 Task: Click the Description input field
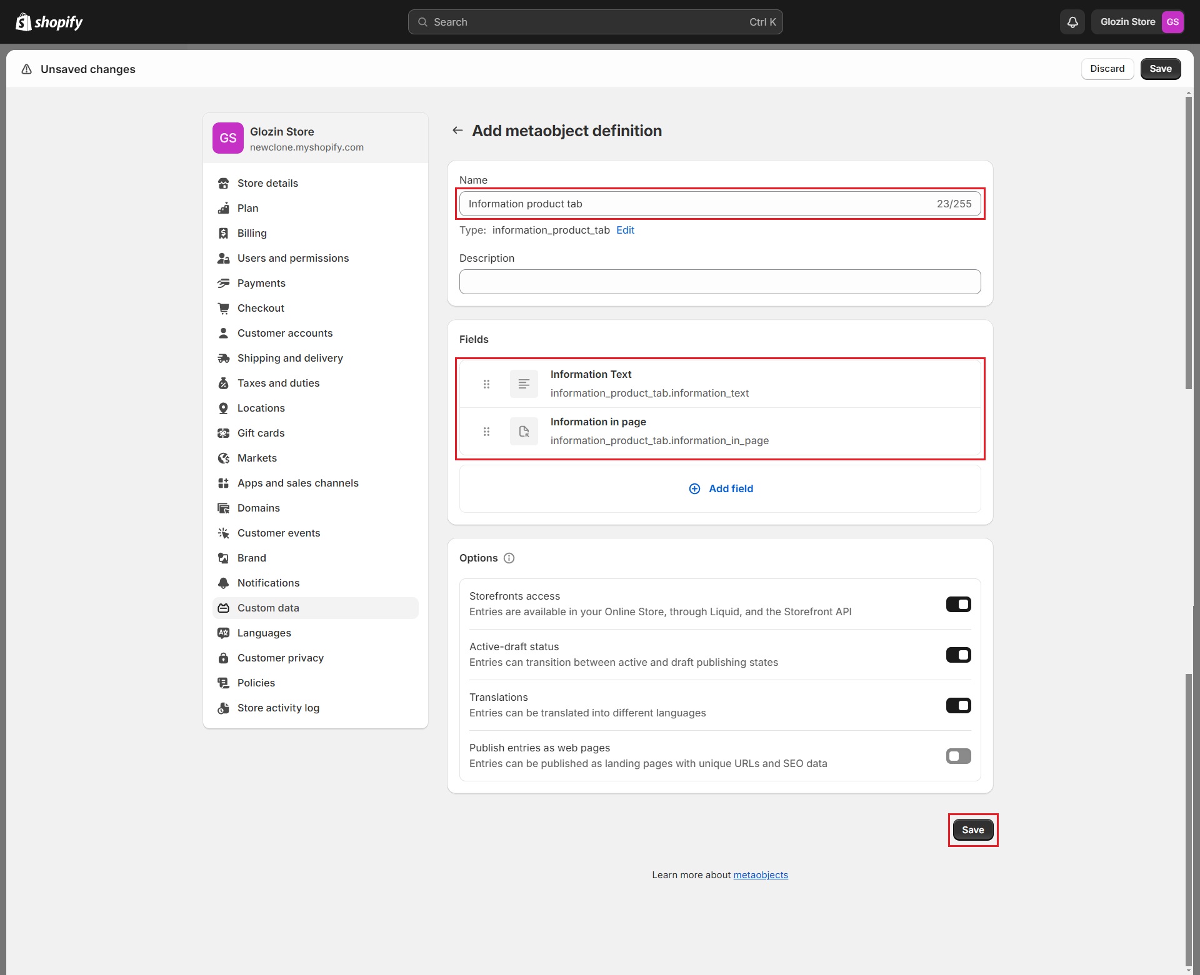tap(720, 282)
